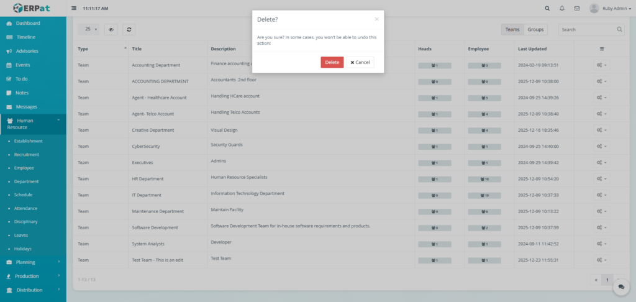Open Leaves submenu item

point(20,235)
